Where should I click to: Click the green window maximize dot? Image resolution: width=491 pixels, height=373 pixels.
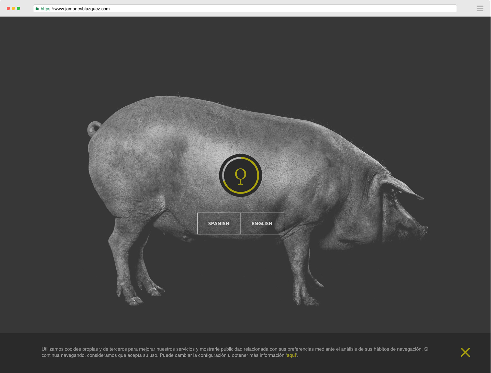(x=18, y=8)
